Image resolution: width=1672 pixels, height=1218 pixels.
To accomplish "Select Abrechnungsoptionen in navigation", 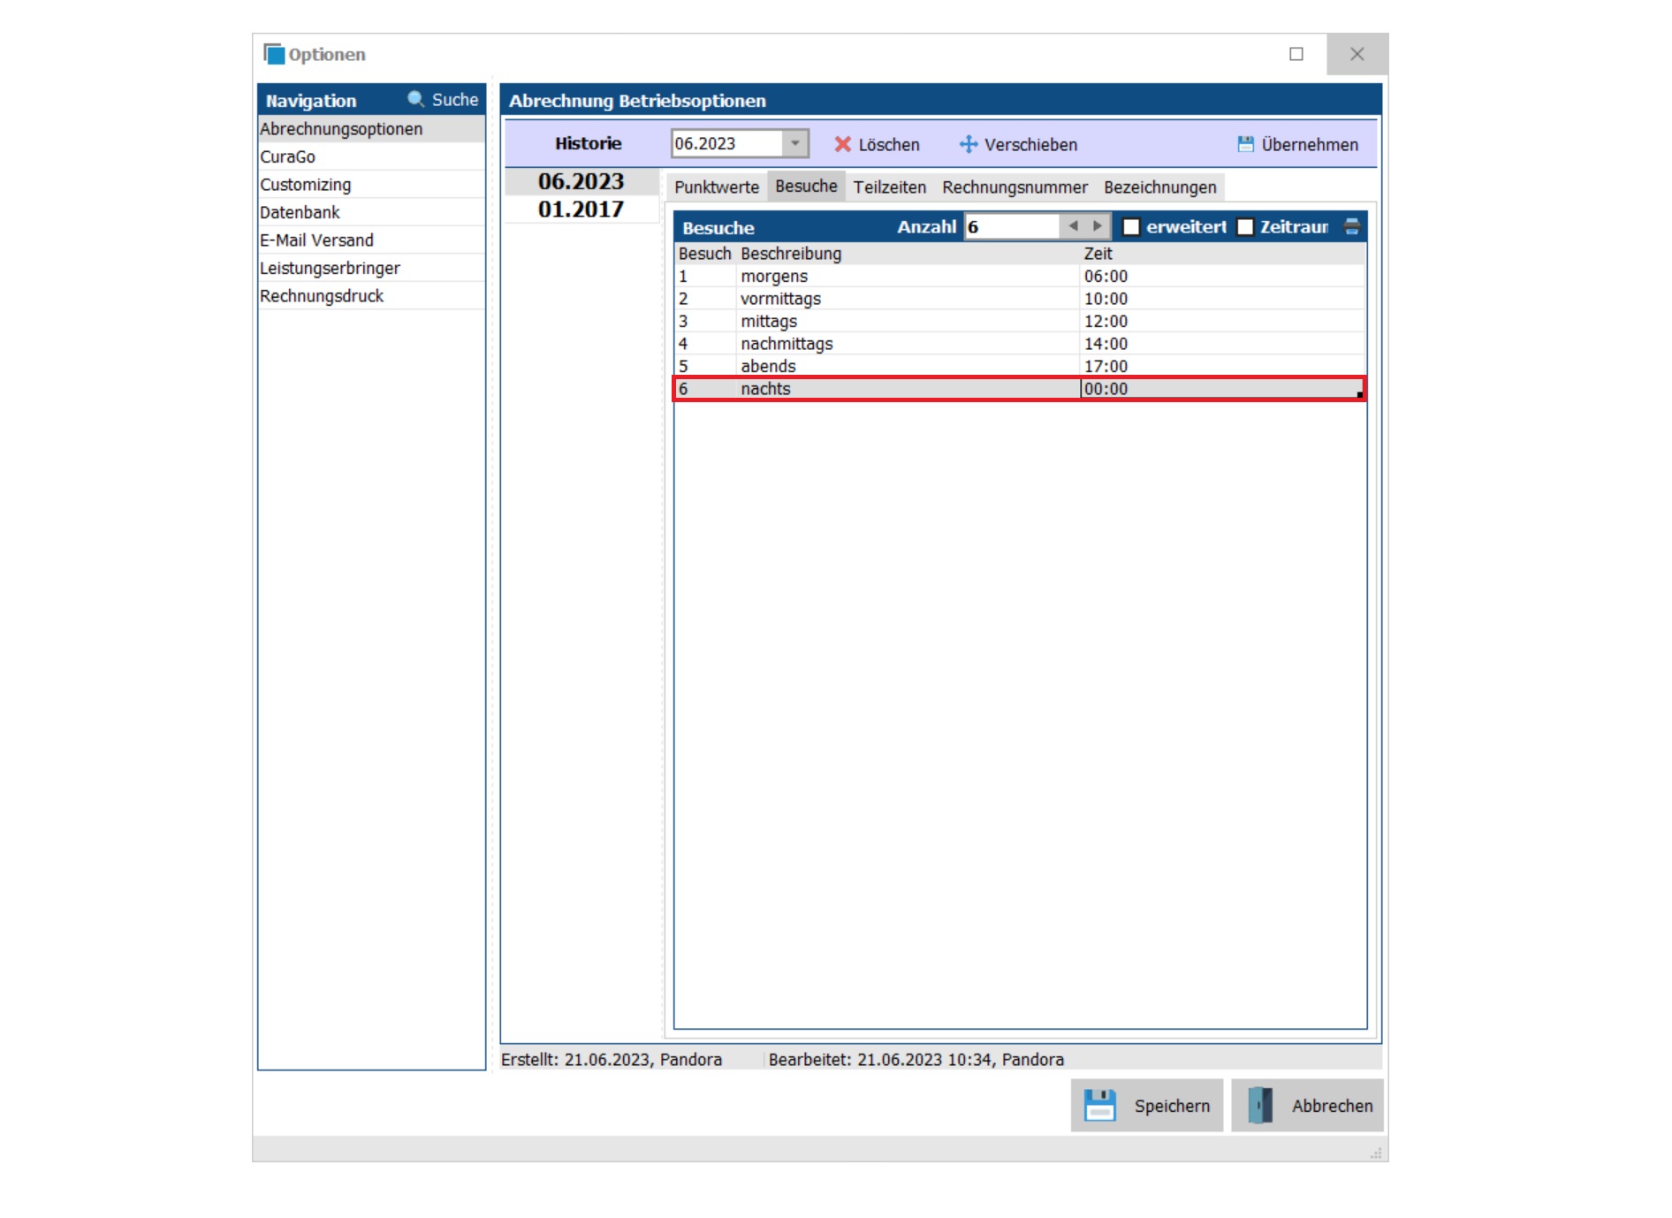I will point(371,129).
